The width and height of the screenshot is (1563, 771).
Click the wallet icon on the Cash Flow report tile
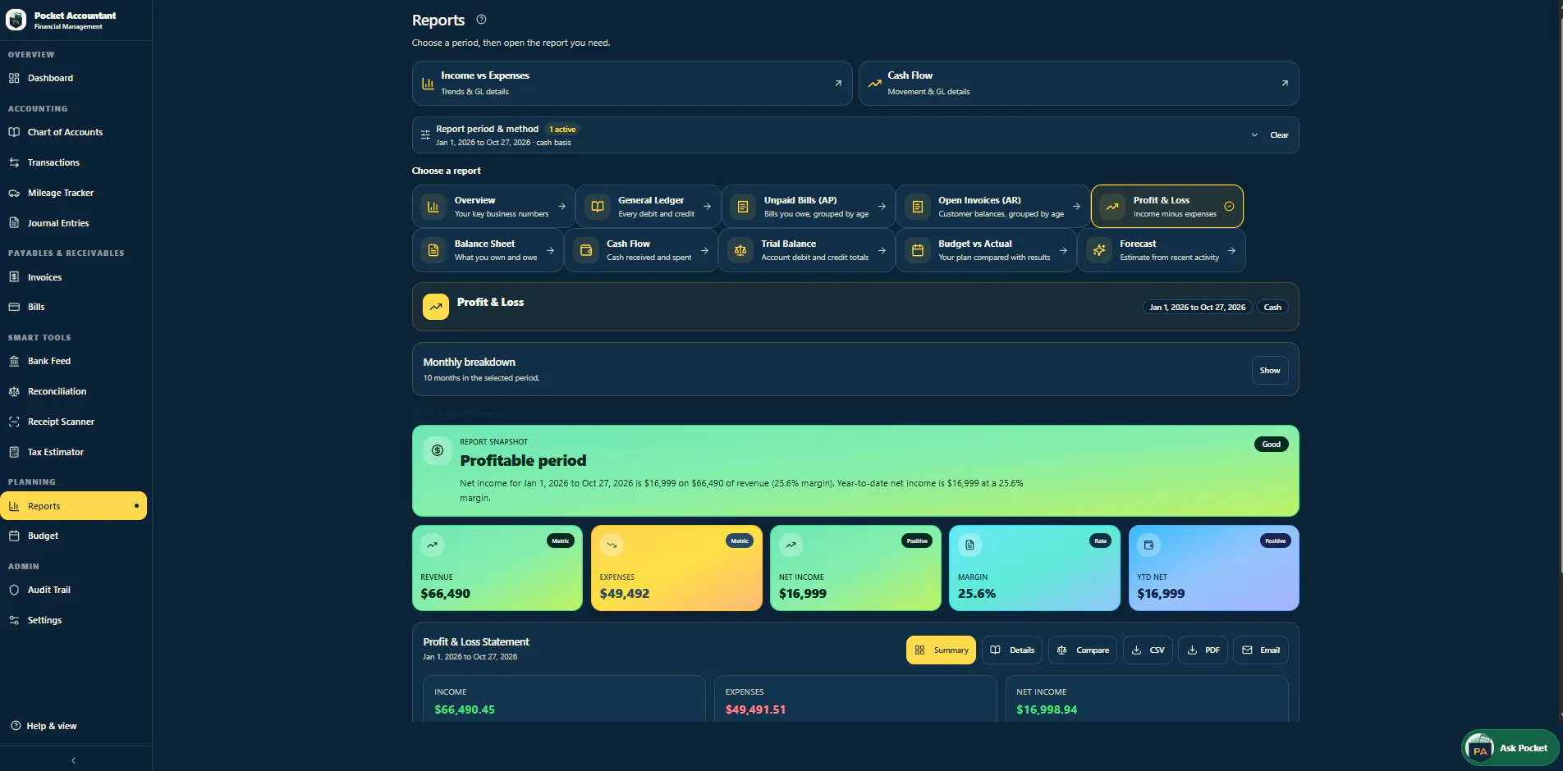586,250
